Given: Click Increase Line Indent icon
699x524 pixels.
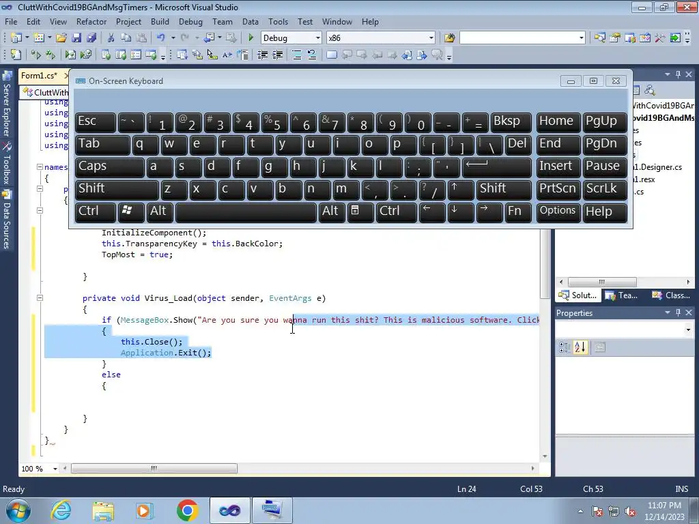Looking at the screenshot, I should pyautogui.click(x=278, y=55).
